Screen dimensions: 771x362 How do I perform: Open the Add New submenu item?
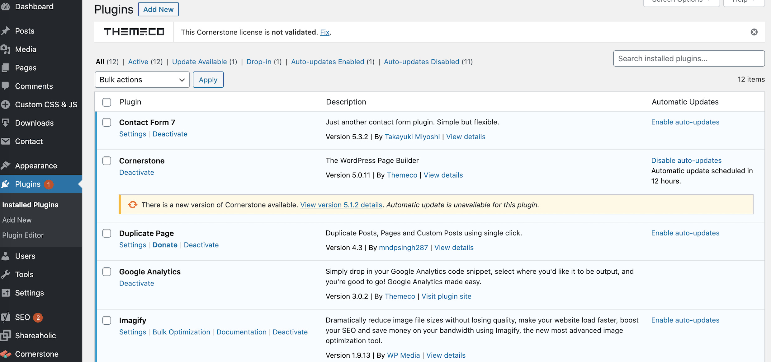pos(17,220)
